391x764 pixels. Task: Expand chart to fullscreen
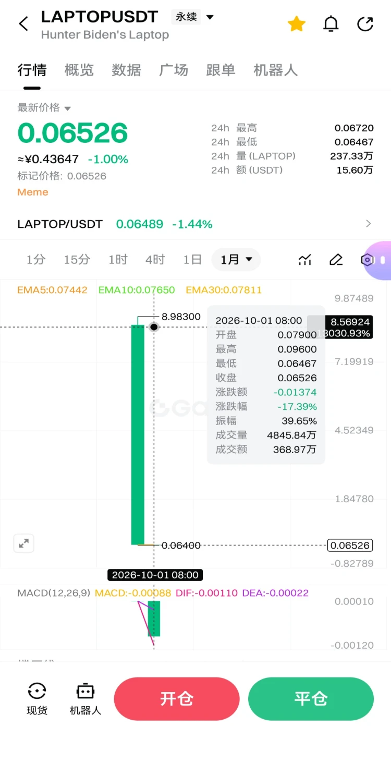24,543
